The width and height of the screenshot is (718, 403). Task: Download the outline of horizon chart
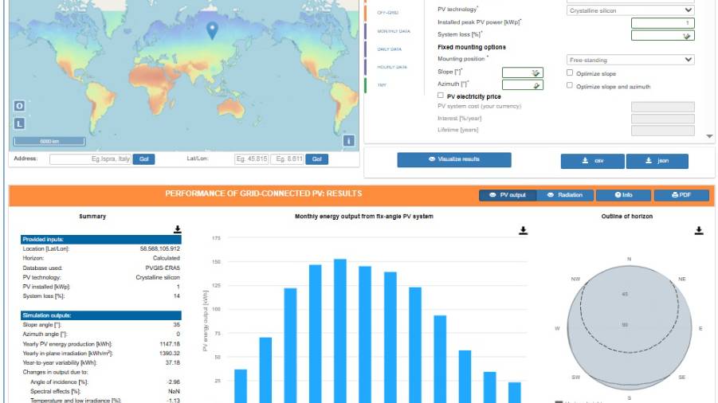[x=699, y=230]
